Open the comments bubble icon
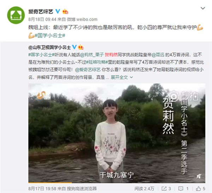This screenshot has height=193, width=212. 181,188
